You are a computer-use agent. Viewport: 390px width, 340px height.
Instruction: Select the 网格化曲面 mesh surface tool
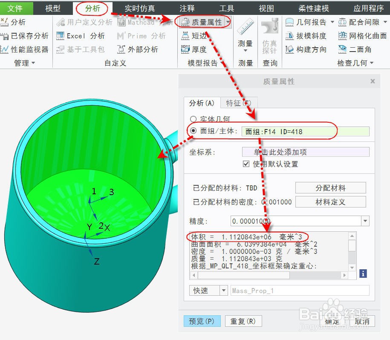click(x=363, y=36)
